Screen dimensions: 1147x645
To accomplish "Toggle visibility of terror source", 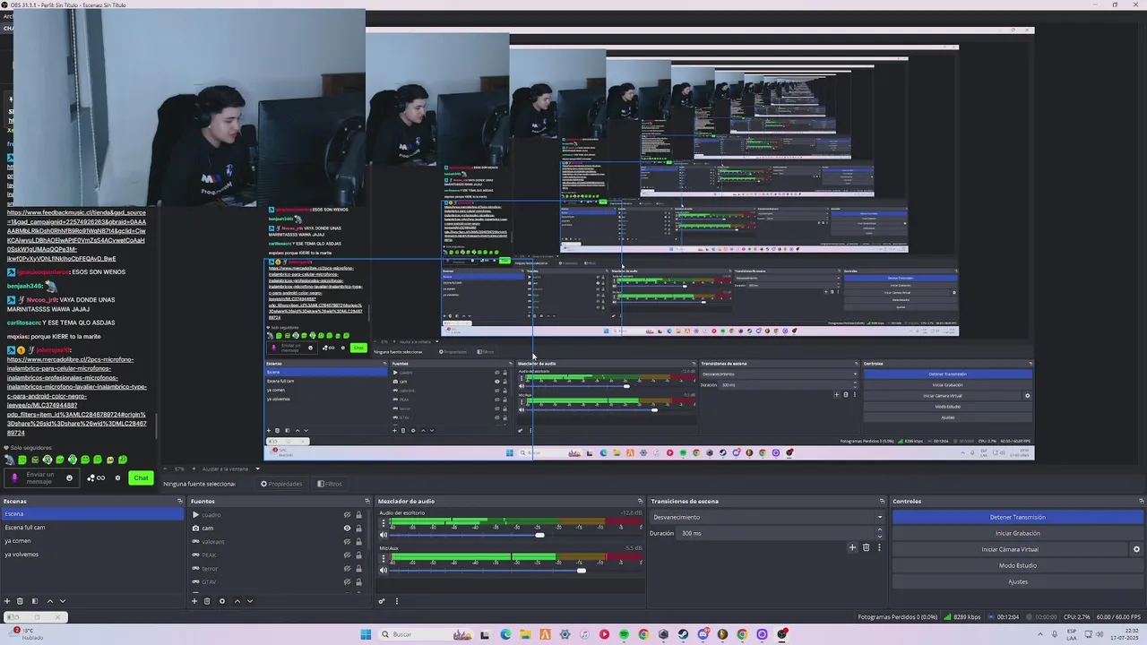I will (x=347, y=569).
